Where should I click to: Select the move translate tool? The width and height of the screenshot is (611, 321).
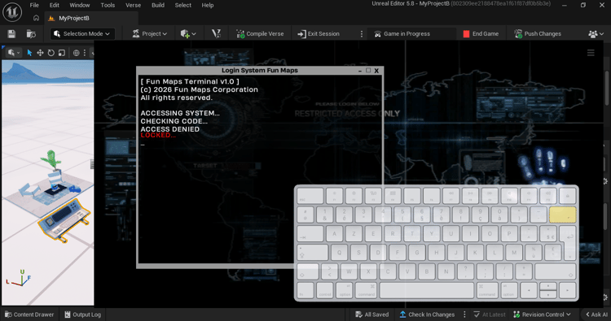(40, 53)
